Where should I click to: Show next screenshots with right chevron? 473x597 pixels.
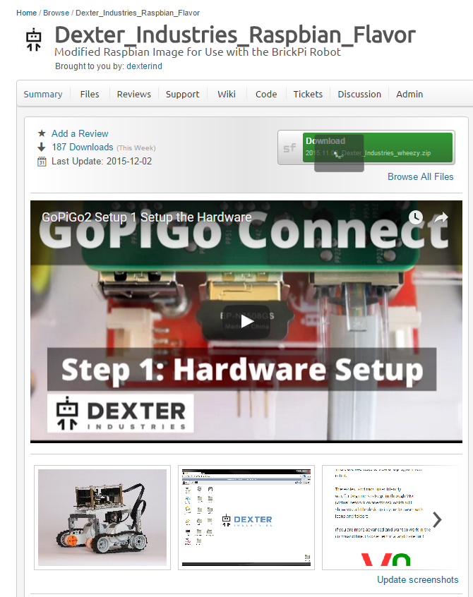437,519
